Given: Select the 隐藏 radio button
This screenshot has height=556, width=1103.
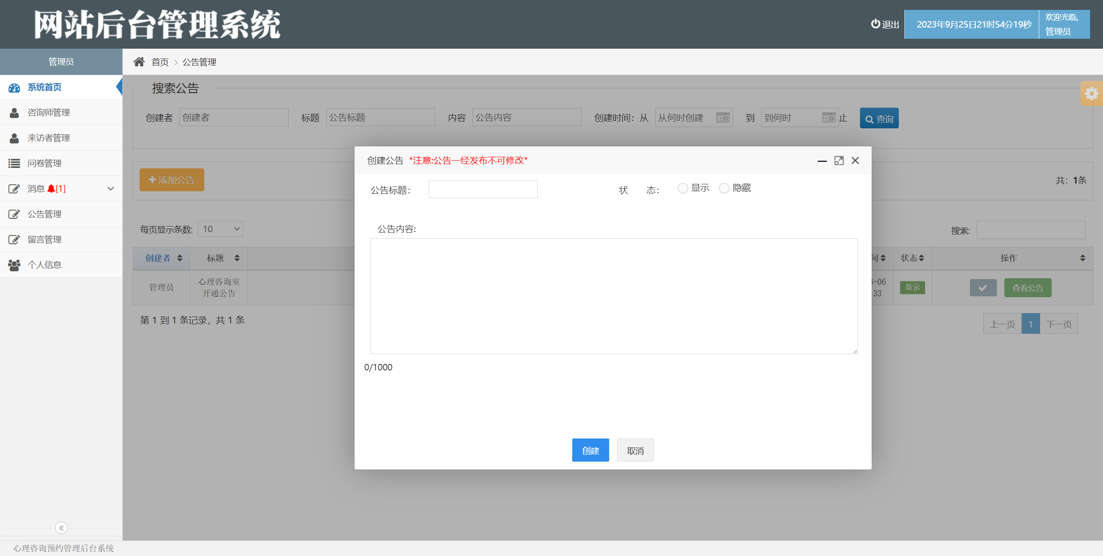Looking at the screenshot, I should [724, 188].
